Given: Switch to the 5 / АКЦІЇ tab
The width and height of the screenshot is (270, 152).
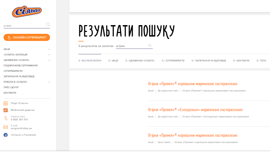Looking at the screenshot, I should pyautogui.click(x=113, y=61).
